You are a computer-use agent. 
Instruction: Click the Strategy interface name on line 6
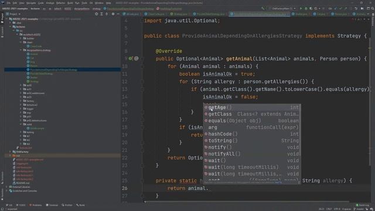point(349,36)
